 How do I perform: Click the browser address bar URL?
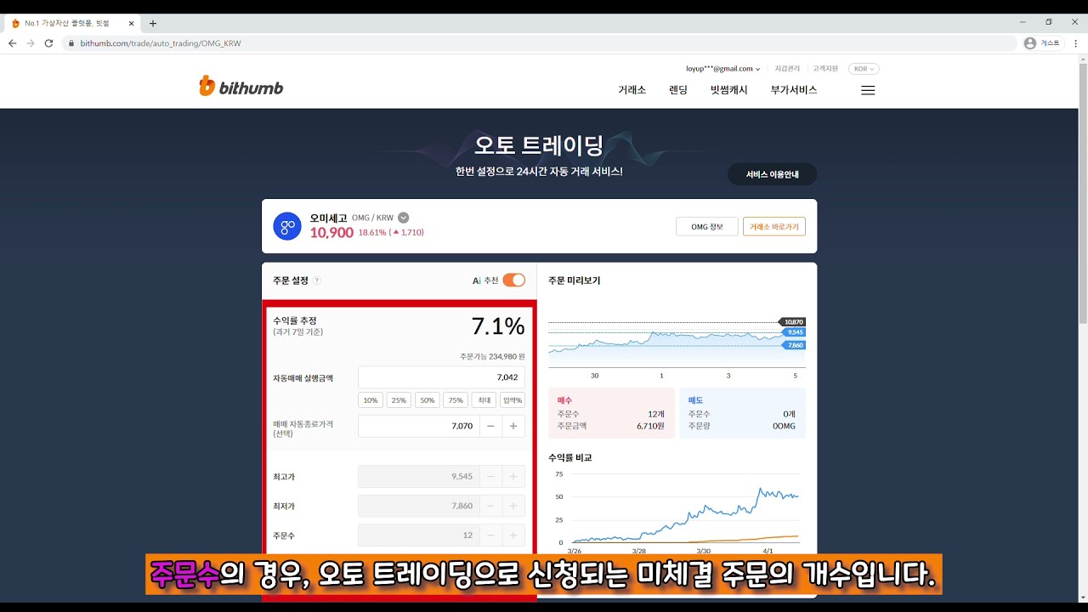pyautogui.click(x=161, y=43)
